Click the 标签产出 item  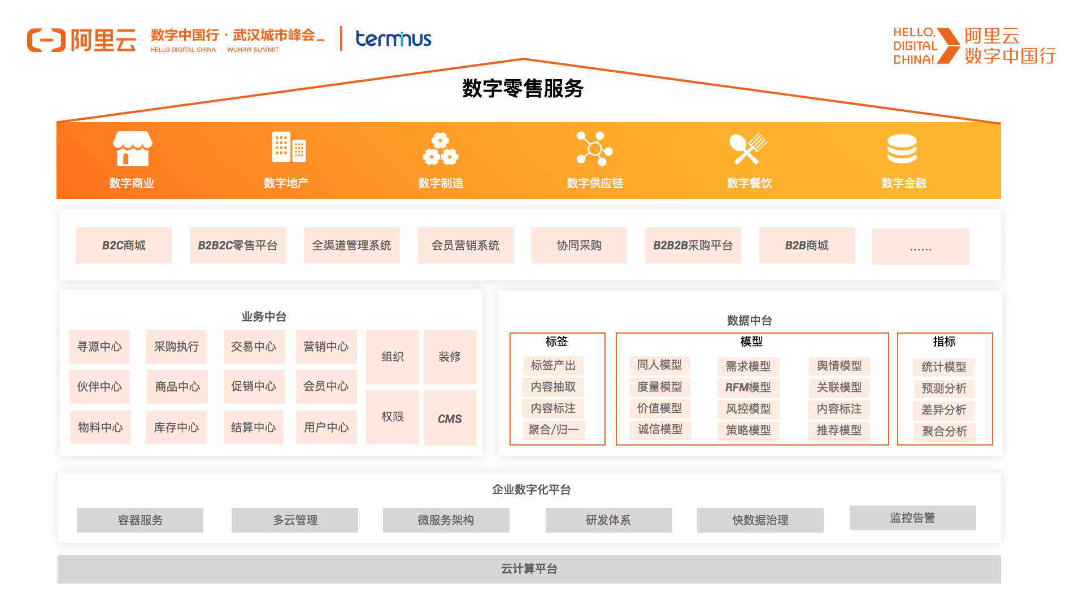tap(554, 366)
